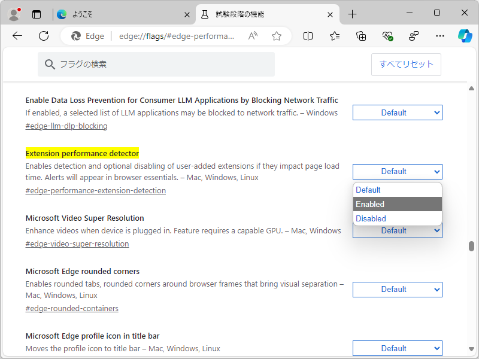Open the Microsoft Edge rounded corners dropdown
479x359 pixels.
pyautogui.click(x=397, y=289)
